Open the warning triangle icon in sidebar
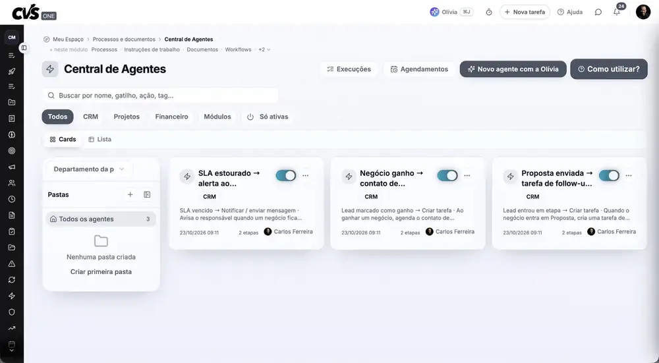Viewport: 659px width, 363px height. pos(12,264)
